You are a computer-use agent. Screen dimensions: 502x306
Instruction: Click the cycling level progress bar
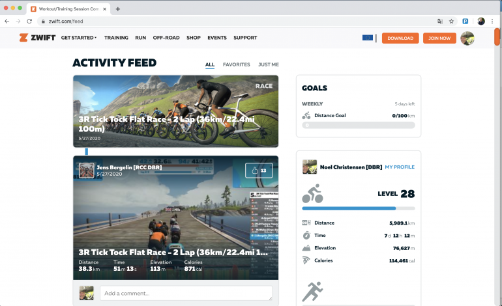click(359, 208)
